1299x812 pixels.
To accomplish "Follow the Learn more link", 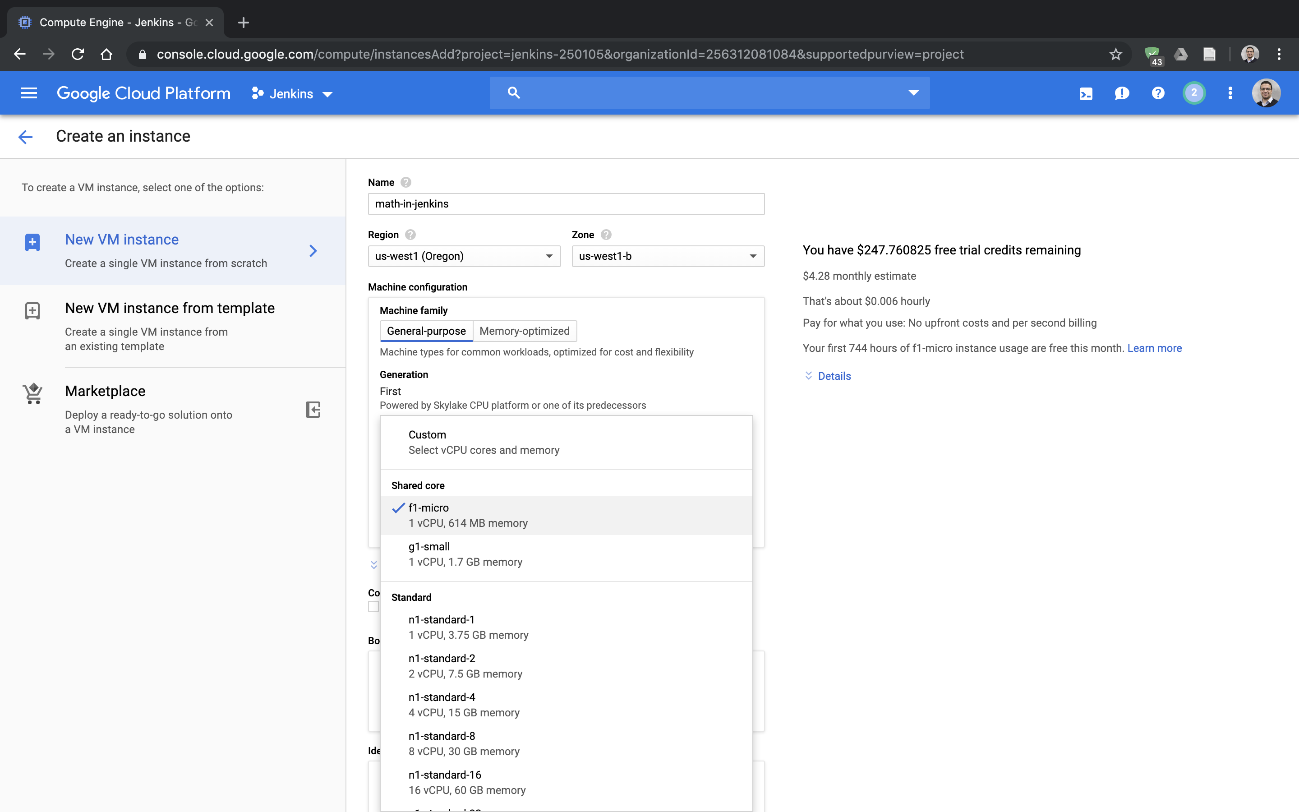I will click(x=1154, y=348).
